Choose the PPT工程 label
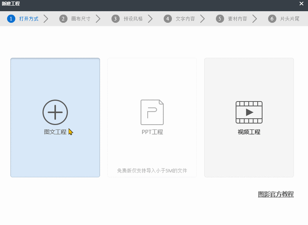Viewport: 308px width, 225px height. 152,132
